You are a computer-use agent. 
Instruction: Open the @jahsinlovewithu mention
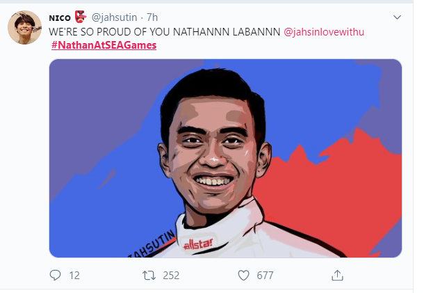click(x=324, y=32)
